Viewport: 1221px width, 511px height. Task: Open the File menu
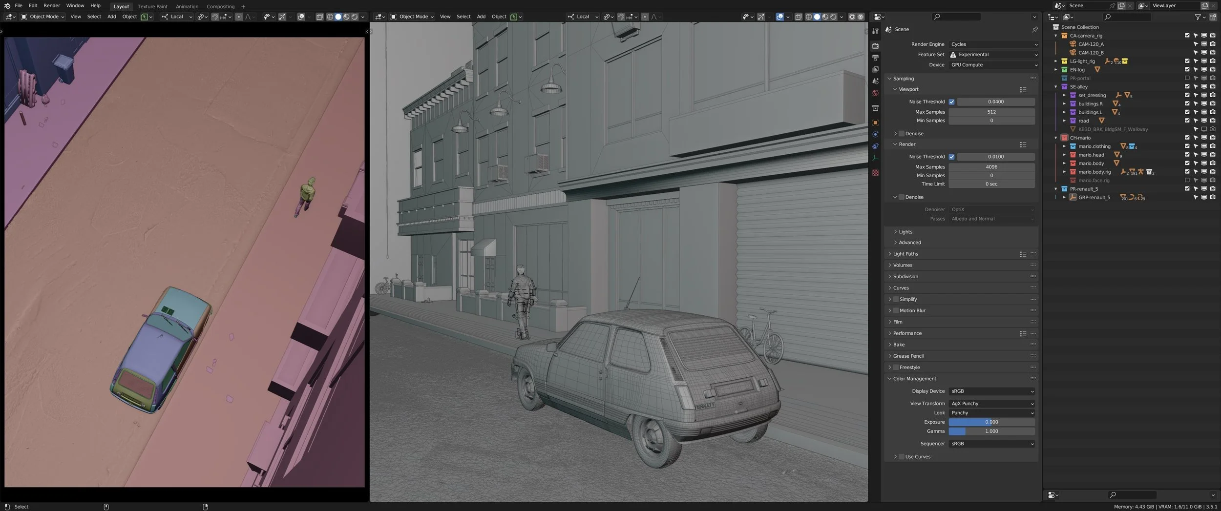(x=19, y=6)
